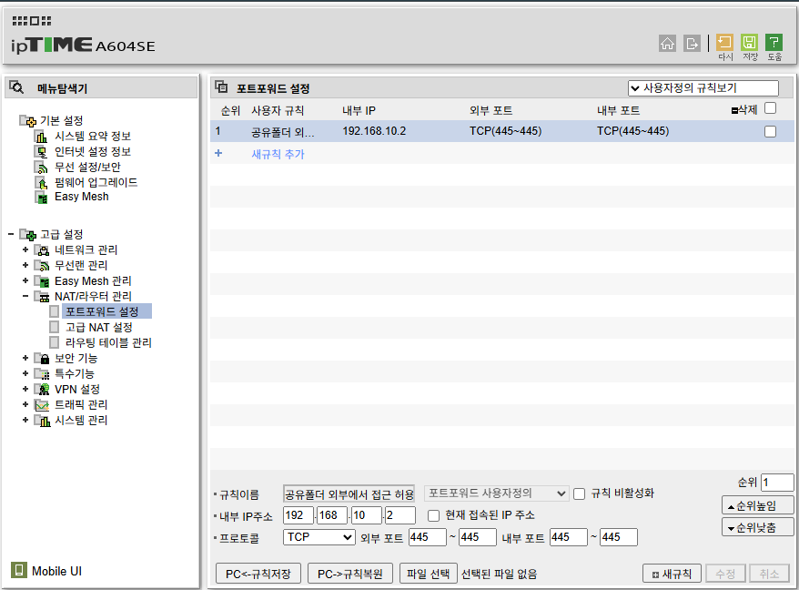Click the 순위높임 button

coord(758,505)
